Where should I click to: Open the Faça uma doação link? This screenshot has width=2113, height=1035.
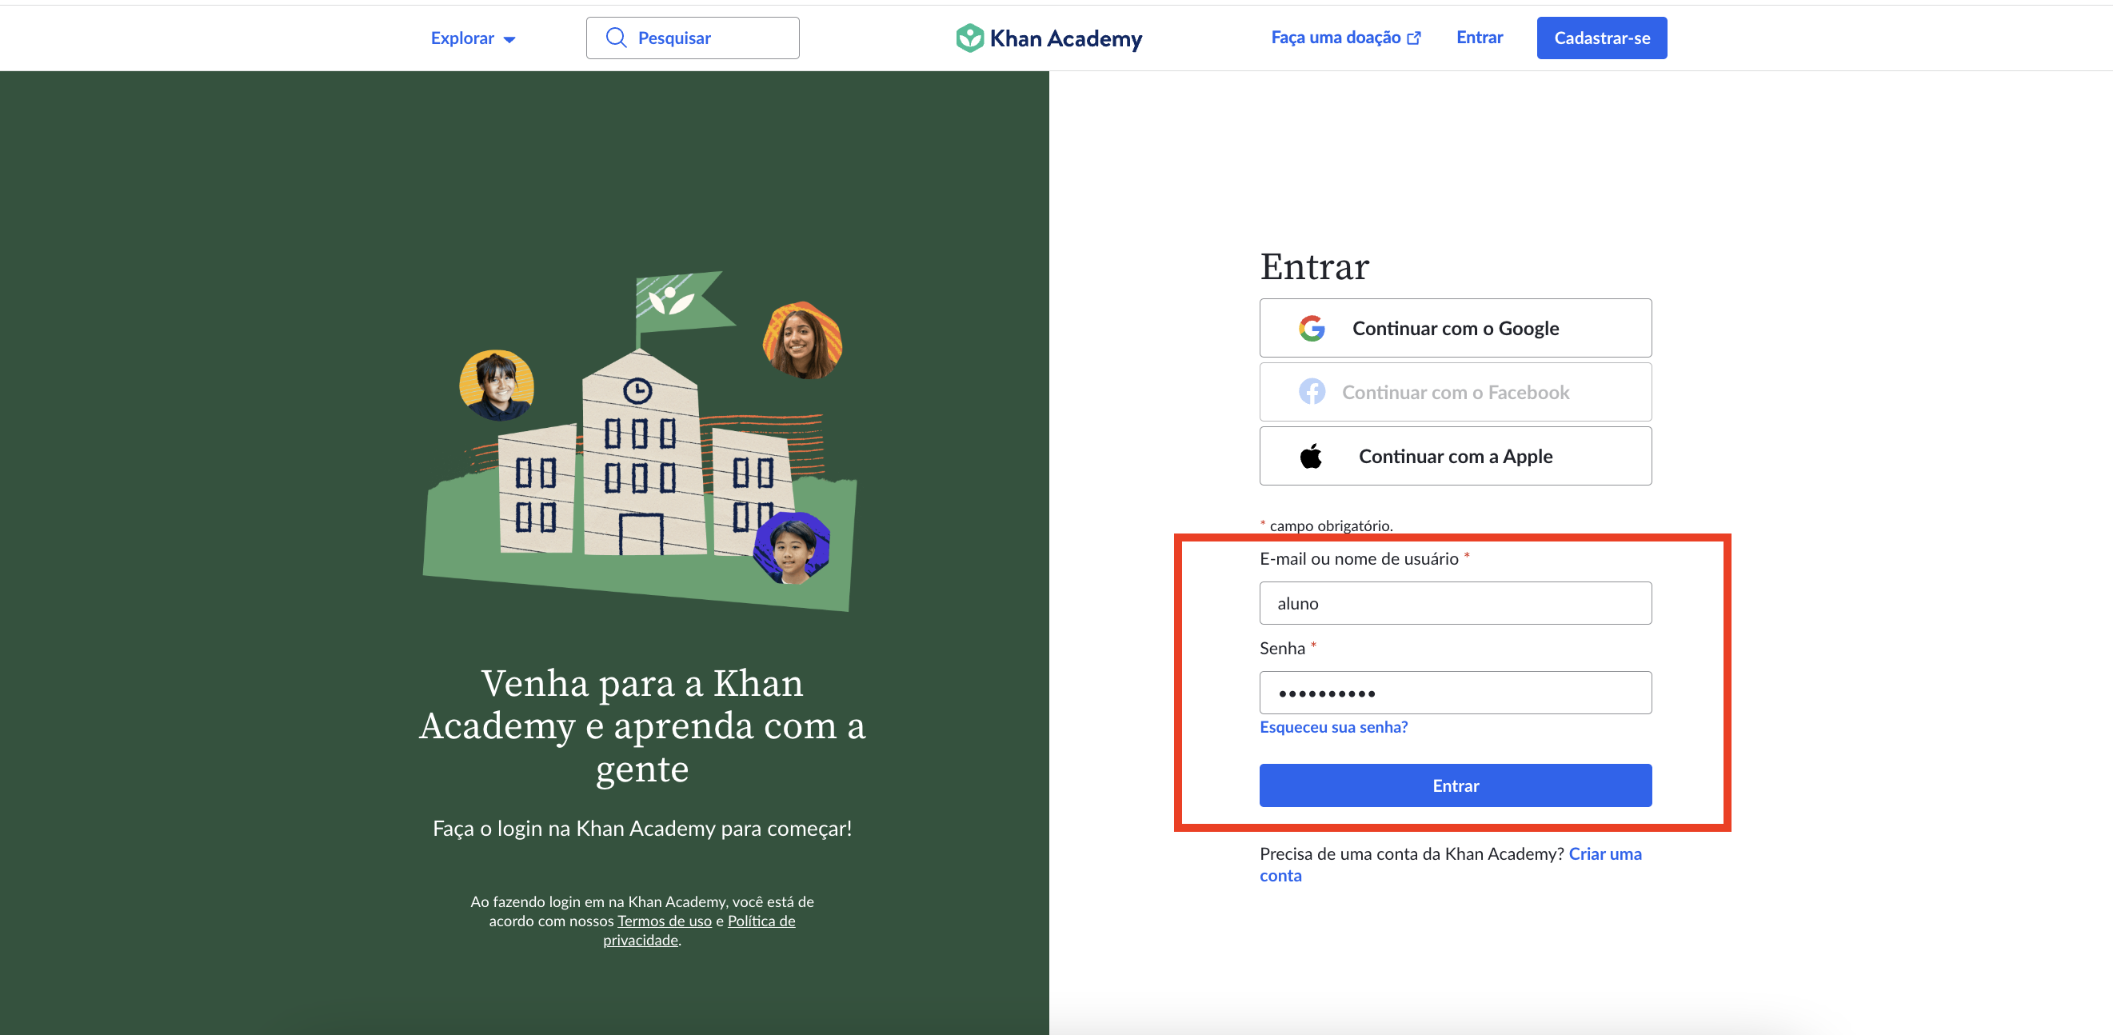1345,38
